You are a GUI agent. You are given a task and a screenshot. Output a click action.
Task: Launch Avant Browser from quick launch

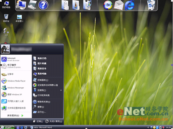(18, 127)
